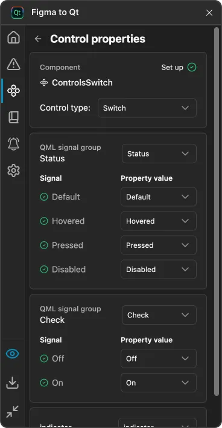Open the On property value dropdown
The width and height of the screenshot is (222, 428).
point(159,383)
